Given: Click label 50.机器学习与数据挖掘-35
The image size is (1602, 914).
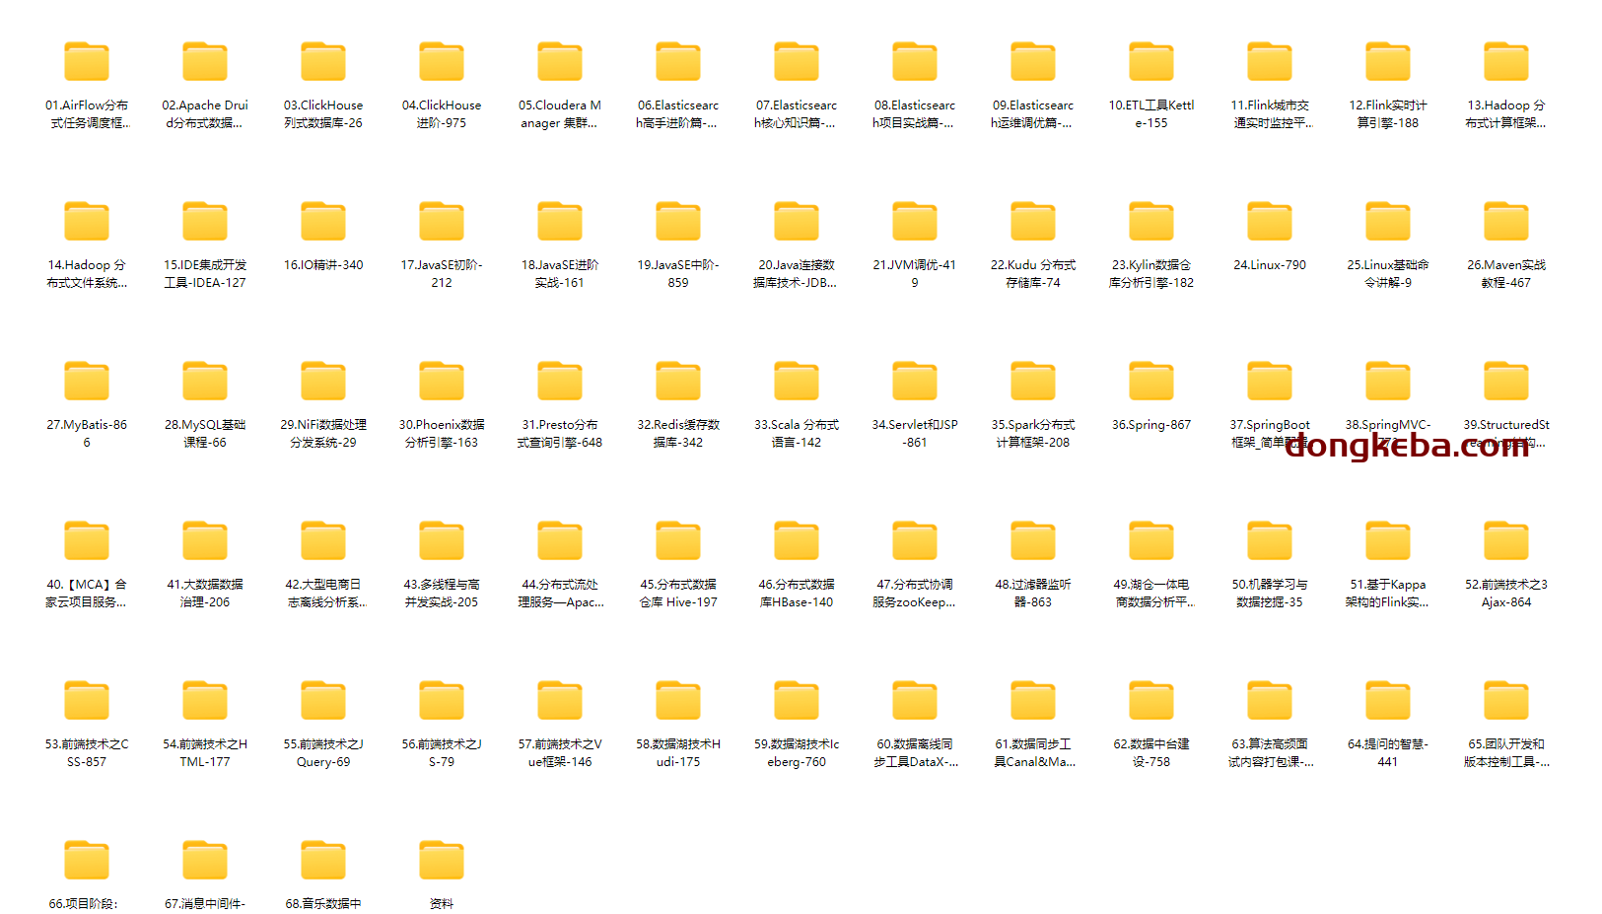Looking at the screenshot, I should point(1270,594).
